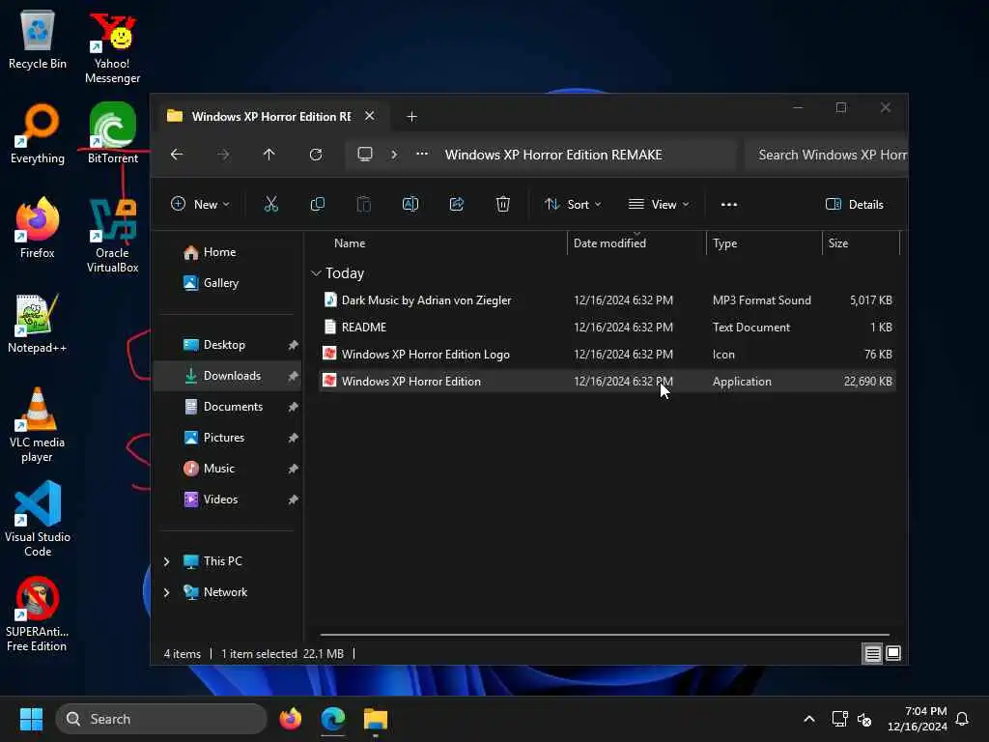Click the pin icon beside Music

[x=293, y=469]
